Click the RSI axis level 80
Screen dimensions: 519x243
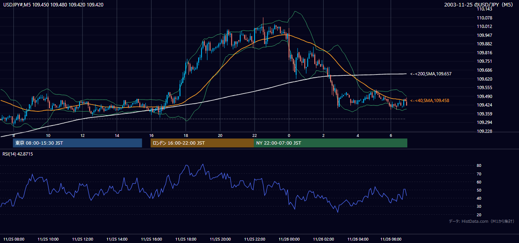click(479, 166)
